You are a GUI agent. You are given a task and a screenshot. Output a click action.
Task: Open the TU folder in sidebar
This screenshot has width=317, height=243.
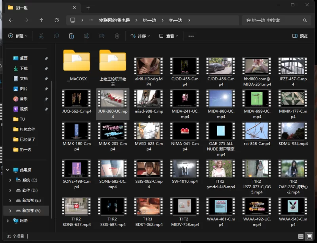pos(22,119)
